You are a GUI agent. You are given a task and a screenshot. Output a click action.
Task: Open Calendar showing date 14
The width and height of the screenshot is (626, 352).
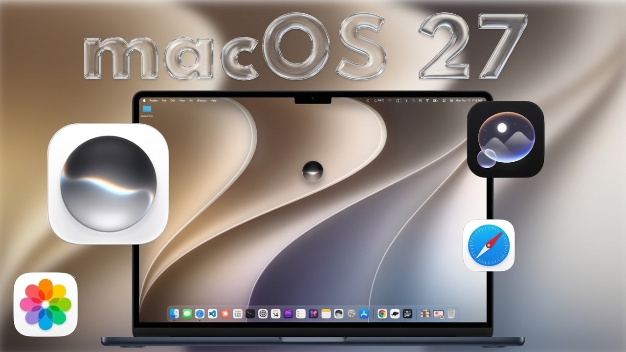point(275,314)
